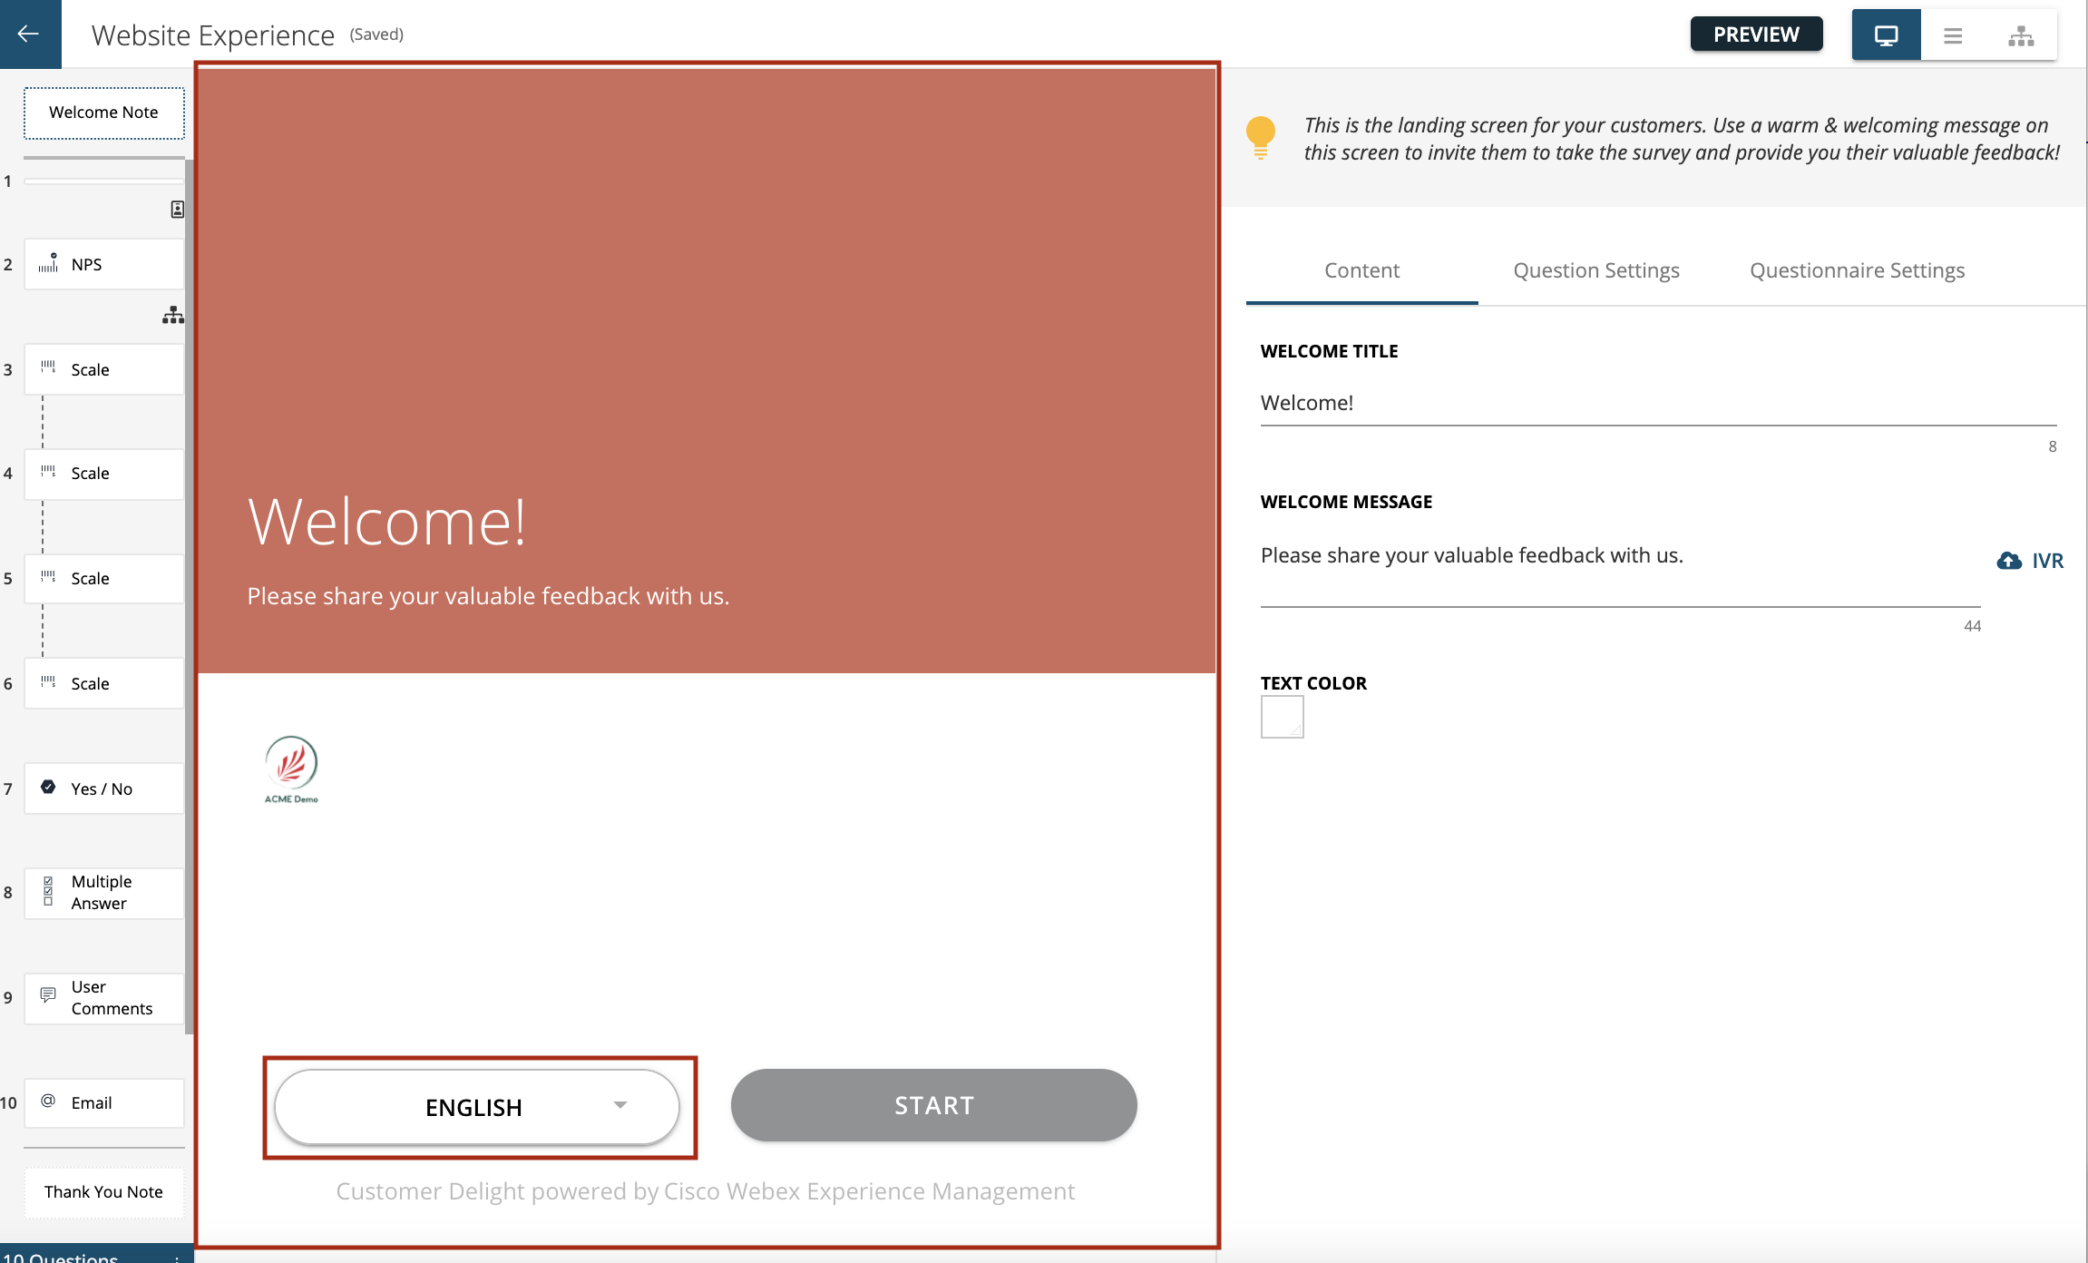Click the question list scrollbar
2088x1263 pixels.
click(x=189, y=596)
